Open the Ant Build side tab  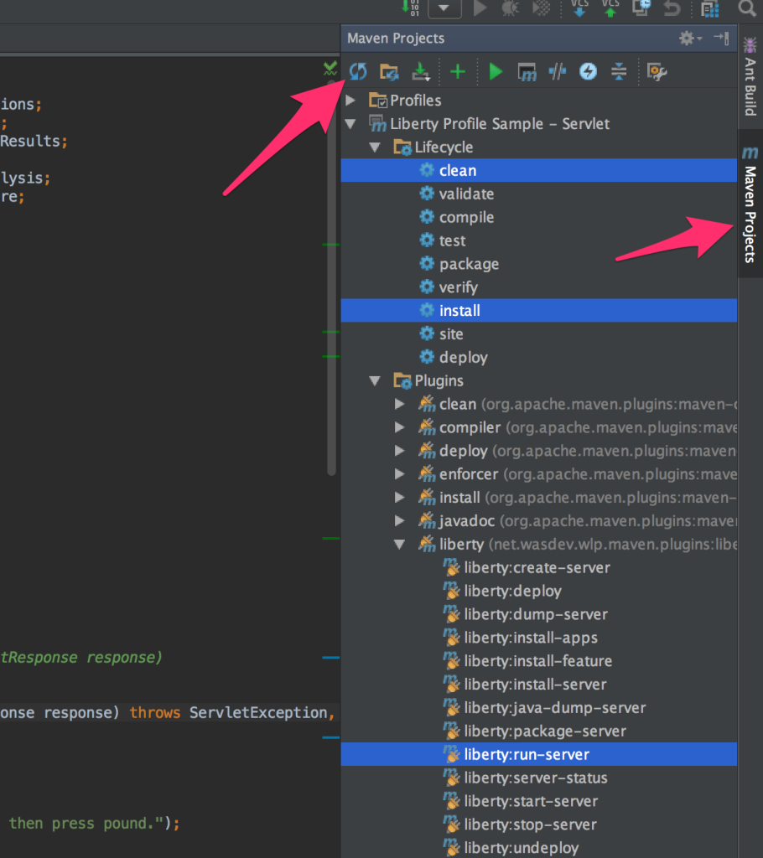(x=750, y=76)
